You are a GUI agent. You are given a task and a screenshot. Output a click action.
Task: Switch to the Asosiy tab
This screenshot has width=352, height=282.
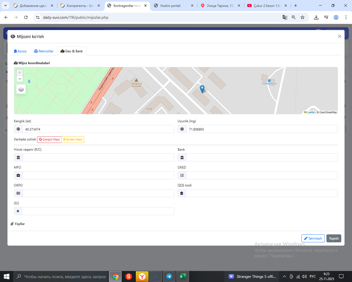tap(20, 51)
